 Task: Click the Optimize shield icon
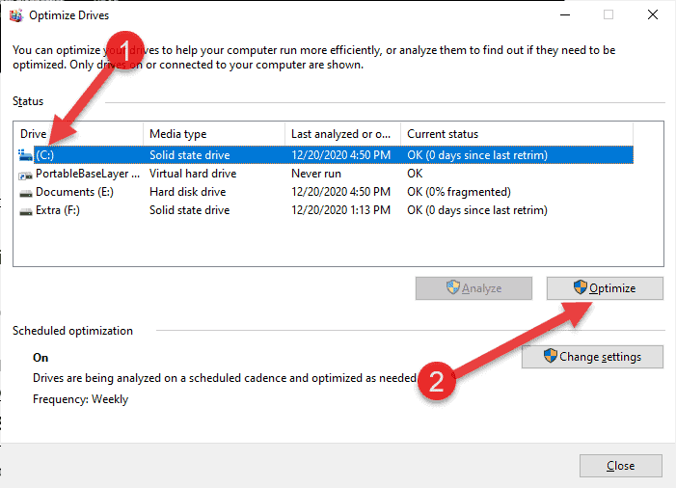[581, 287]
